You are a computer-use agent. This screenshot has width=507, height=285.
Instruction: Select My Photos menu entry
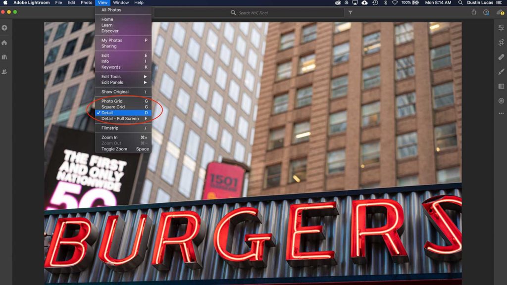pos(123,41)
